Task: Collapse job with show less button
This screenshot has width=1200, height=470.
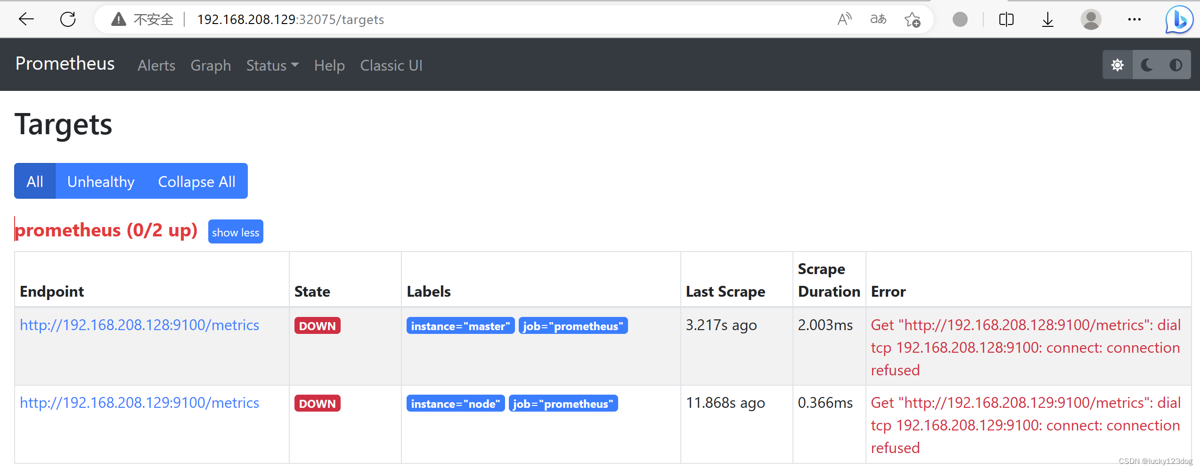Action: [x=236, y=232]
